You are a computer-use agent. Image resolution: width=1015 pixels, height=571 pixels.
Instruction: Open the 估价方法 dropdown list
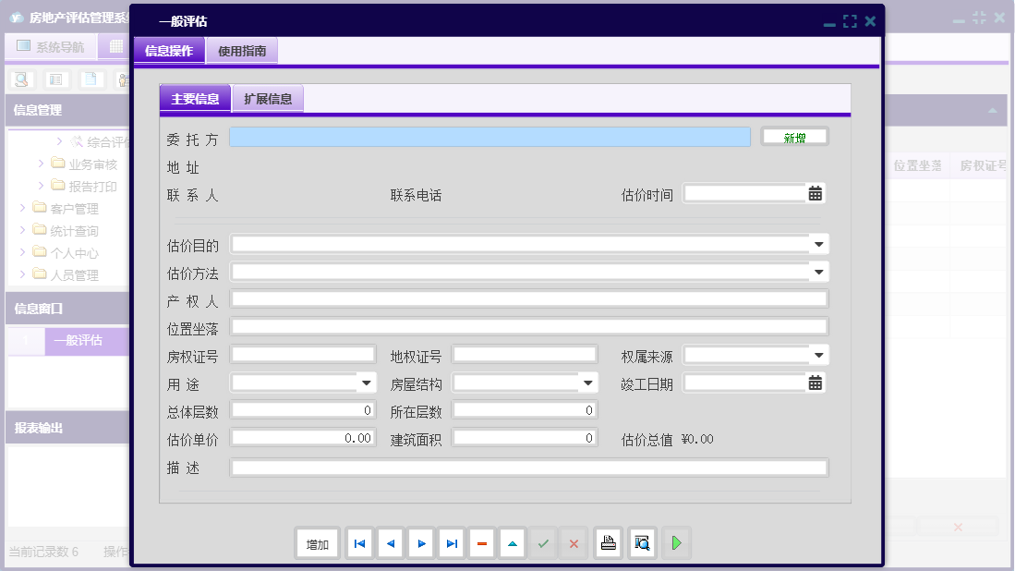pyautogui.click(x=816, y=272)
